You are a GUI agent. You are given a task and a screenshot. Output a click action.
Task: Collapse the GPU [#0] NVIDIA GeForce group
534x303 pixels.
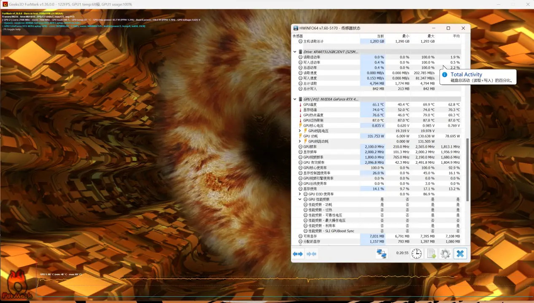point(295,99)
